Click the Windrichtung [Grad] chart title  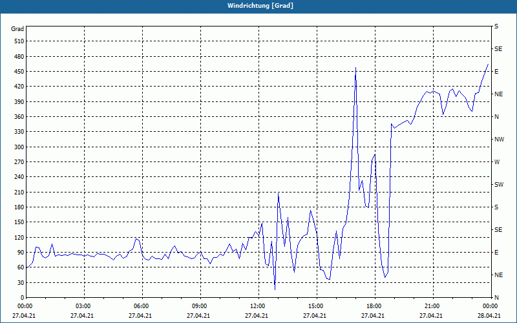click(260, 6)
